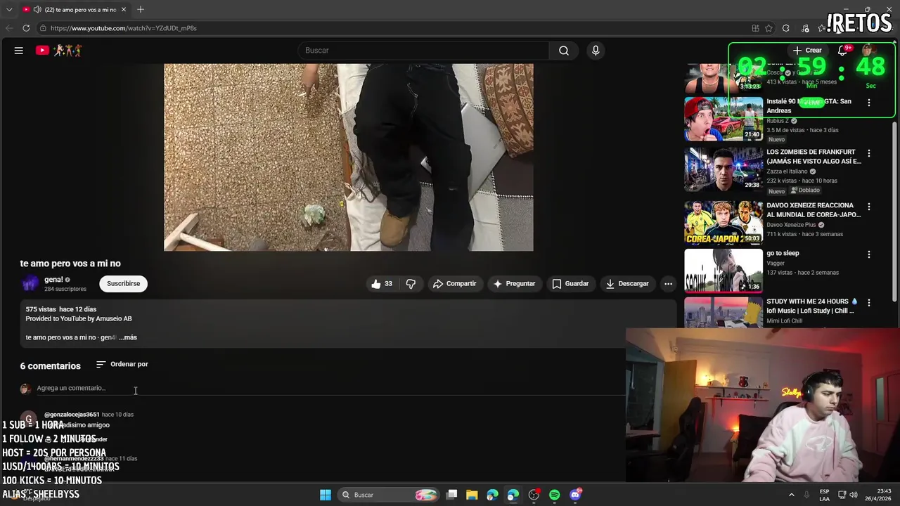This screenshot has width=900, height=506.
Task: Open options menu for LOS ZOMBIES video
Action: click(869, 153)
